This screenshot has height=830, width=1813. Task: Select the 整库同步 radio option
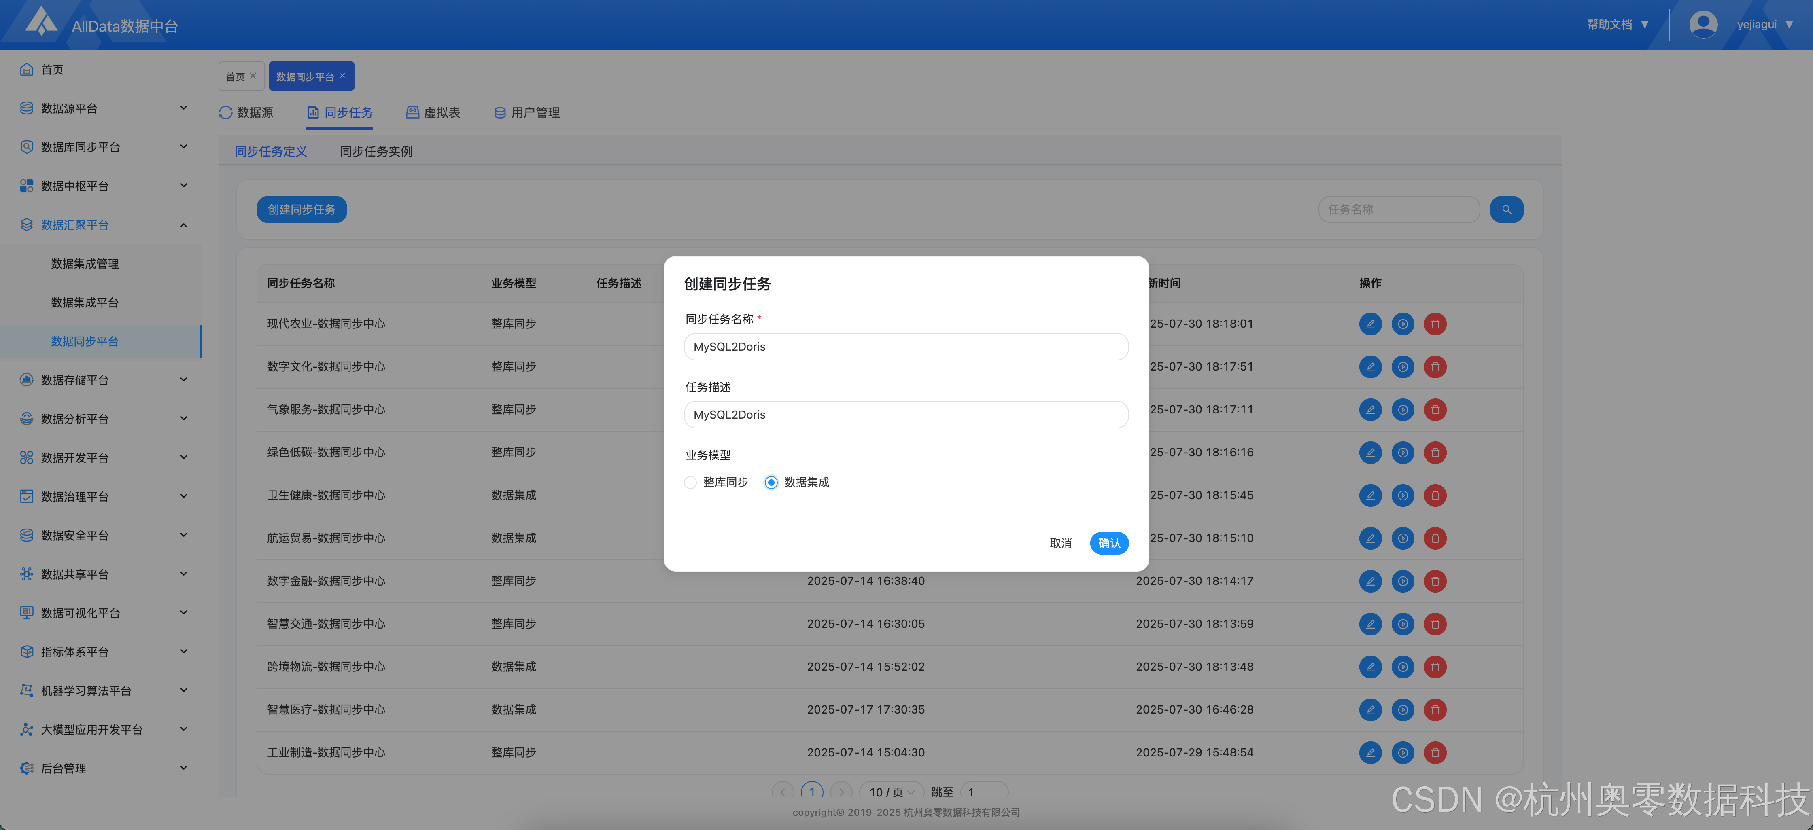(x=690, y=483)
